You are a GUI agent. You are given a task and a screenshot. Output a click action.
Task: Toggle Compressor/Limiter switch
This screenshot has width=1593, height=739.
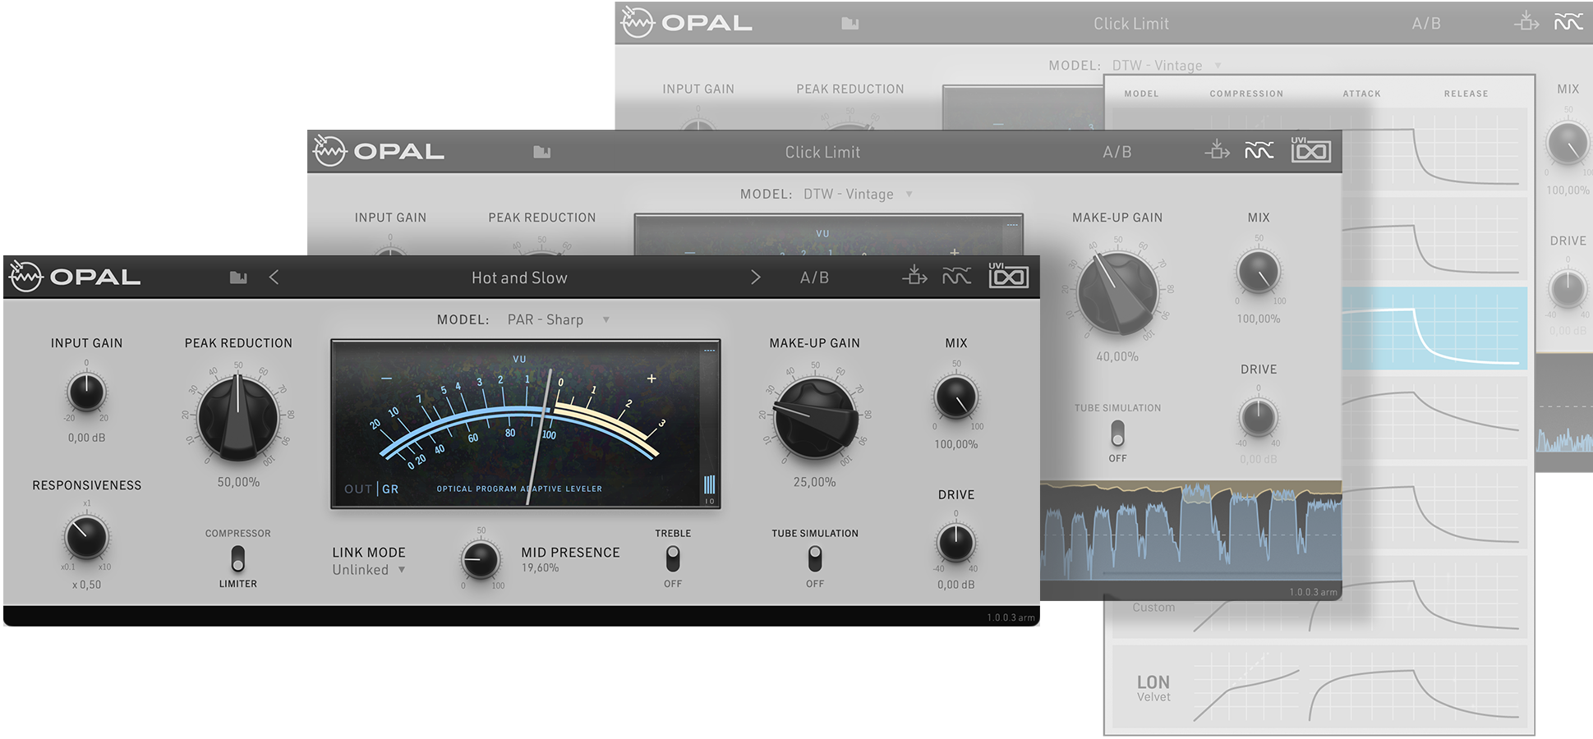click(237, 559)
